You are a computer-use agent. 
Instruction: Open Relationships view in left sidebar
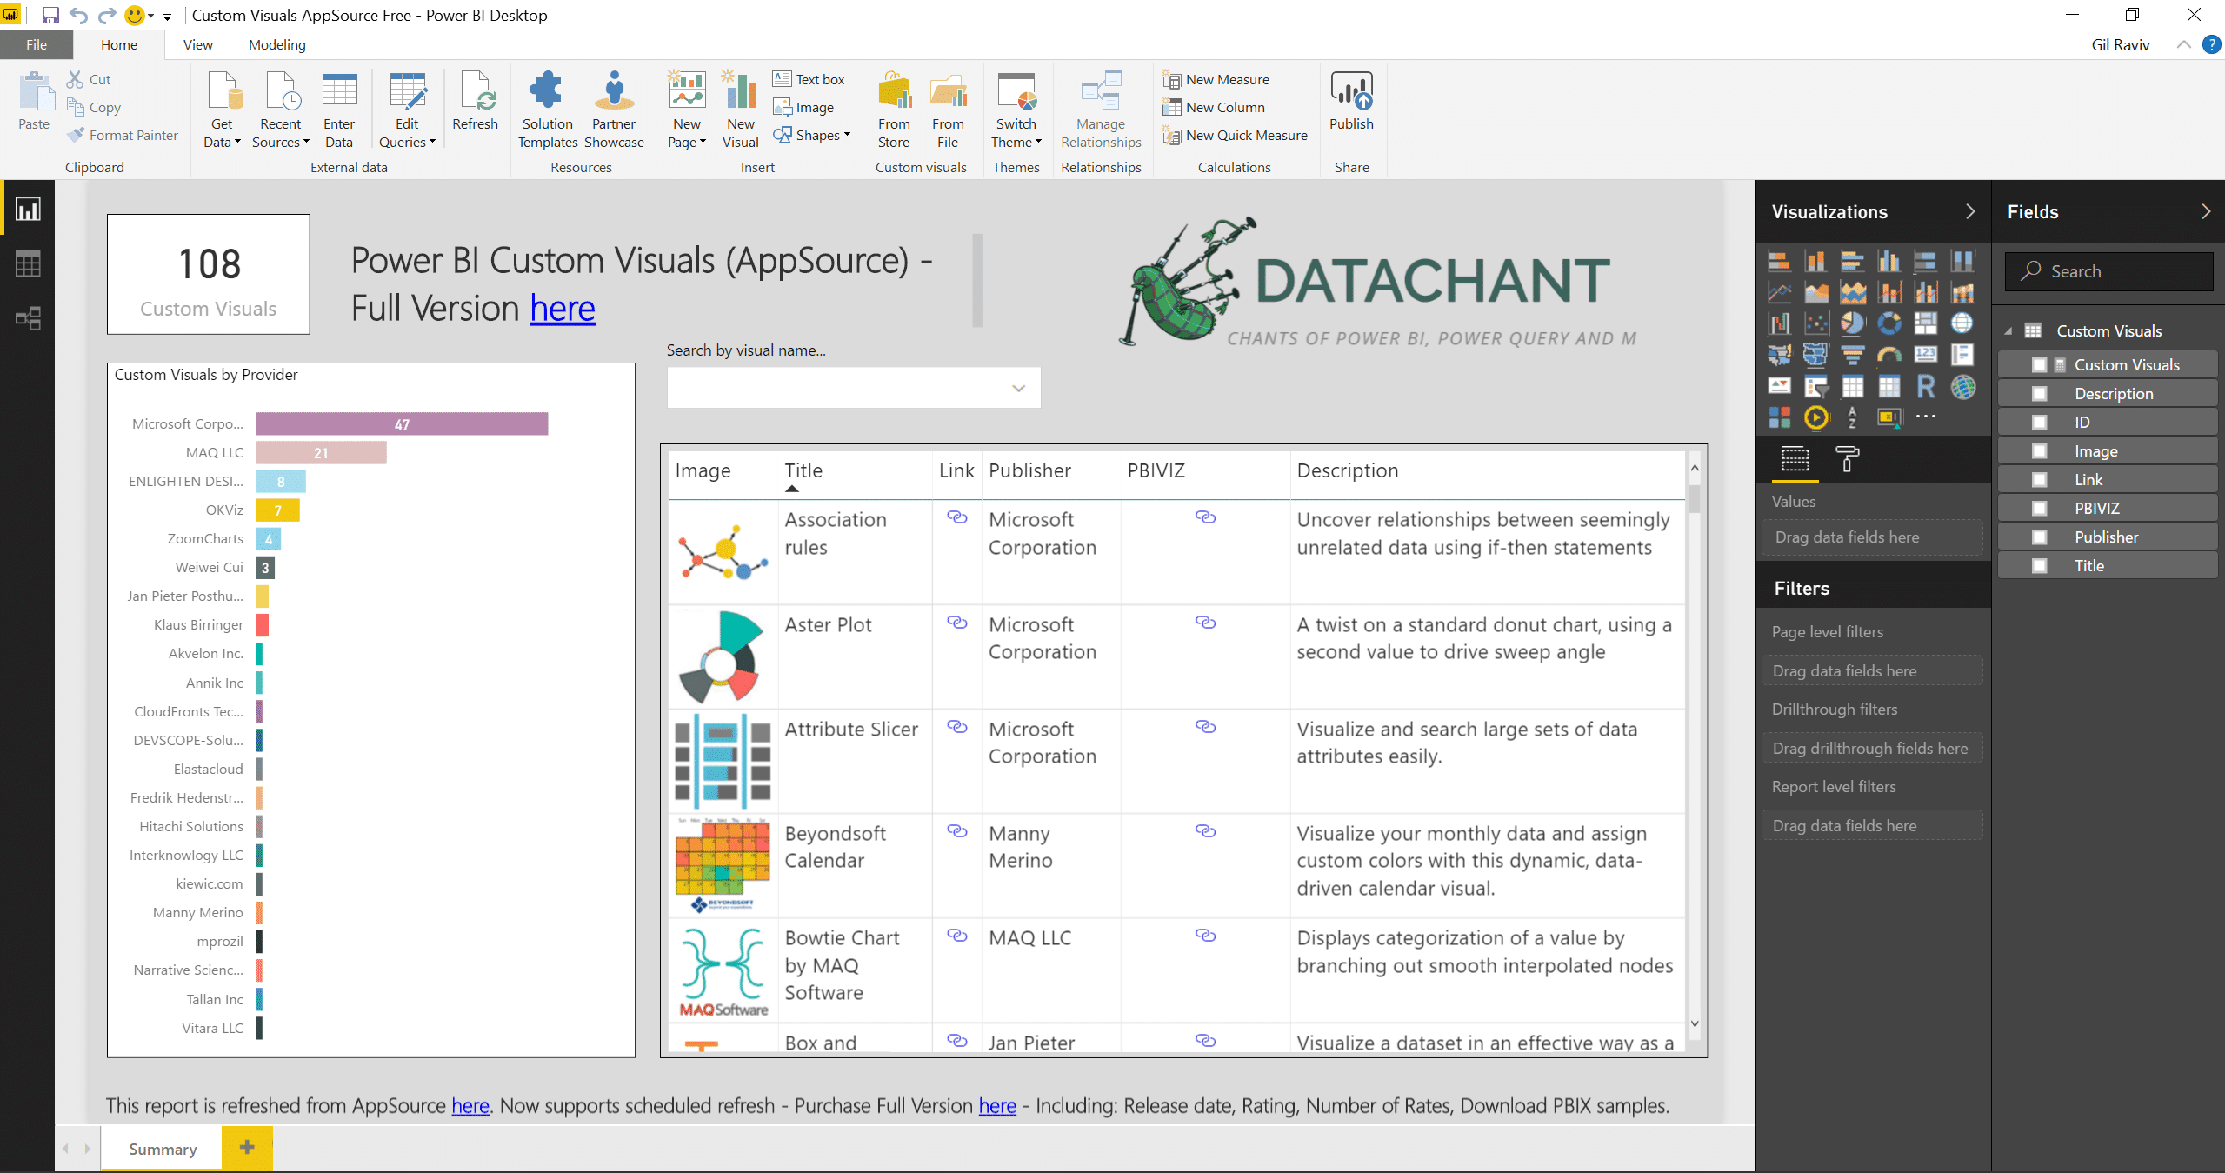point(27,318)
